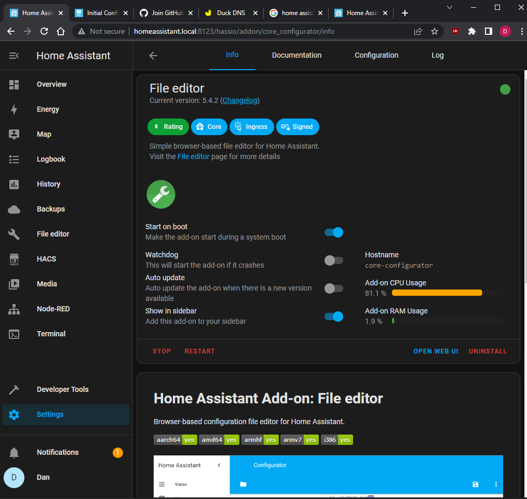Viewport: 527px width, 499px height.
Task: Close the Duck DNS browser tab
Action: 255,13
